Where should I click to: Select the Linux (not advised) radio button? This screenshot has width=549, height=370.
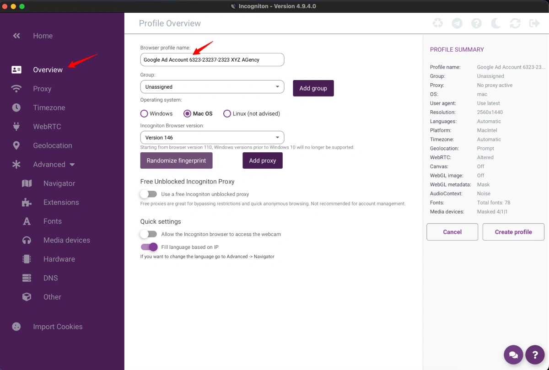[x=227, y=113]
